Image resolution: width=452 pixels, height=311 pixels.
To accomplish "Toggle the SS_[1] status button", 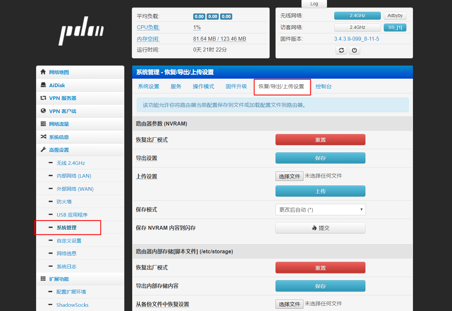I will [x=395, y=28].
